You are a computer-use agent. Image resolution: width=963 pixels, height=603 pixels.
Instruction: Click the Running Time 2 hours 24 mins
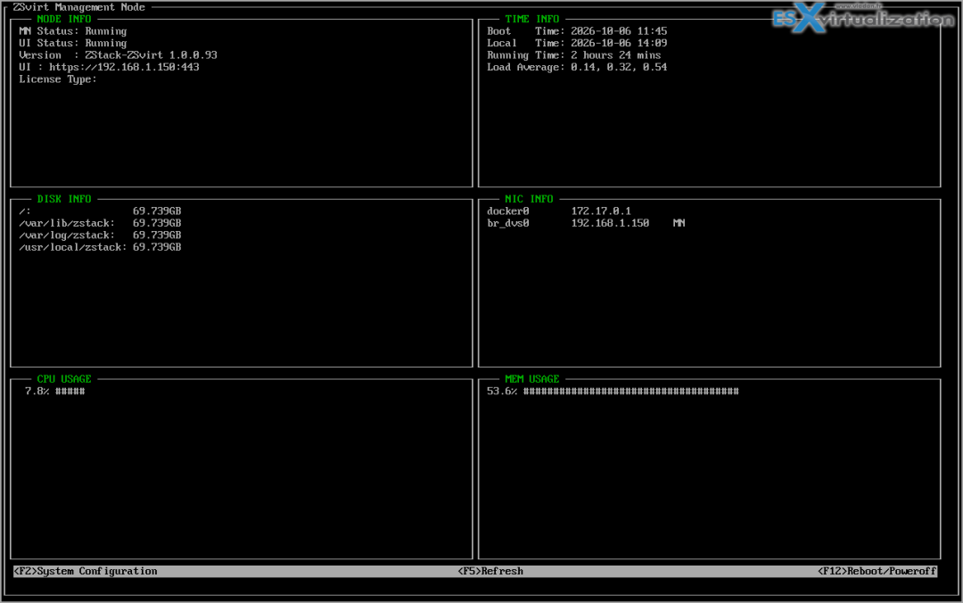(573, 54)
